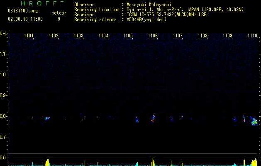Click the date 02.08.16 11:00
Screen dimensions: 261x166
tap(25, 19)
